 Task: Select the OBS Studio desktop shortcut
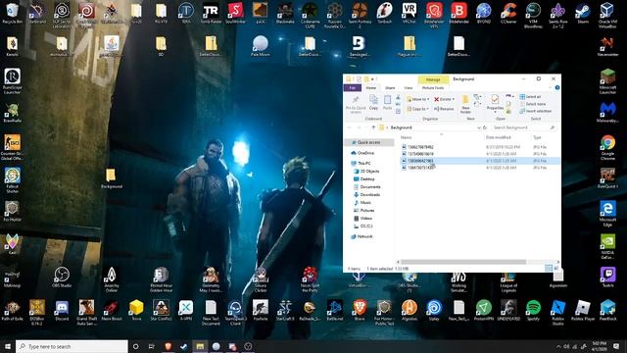pos(62,277)
